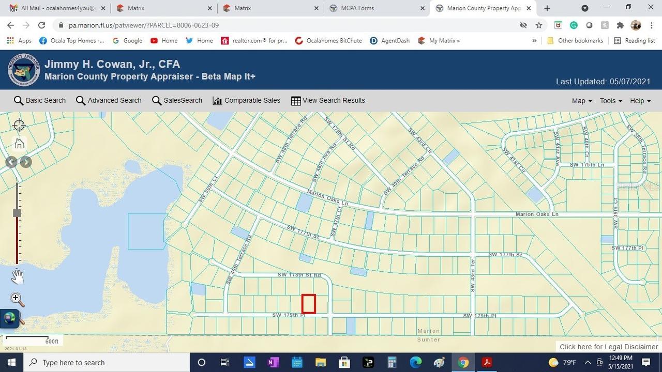The width and height of the screenshot is (662, 372).
Task: Open Advanced Search
Action: click(109, 100)
